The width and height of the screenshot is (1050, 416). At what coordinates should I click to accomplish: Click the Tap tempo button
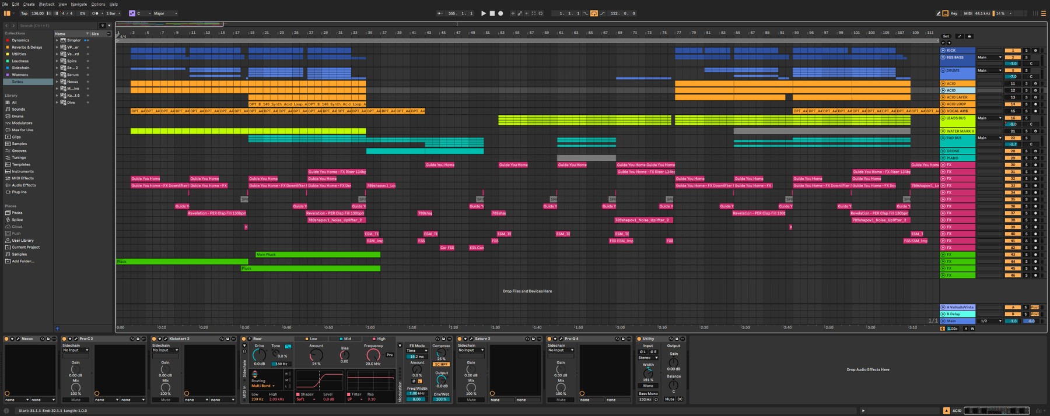(x=24, y=13)
